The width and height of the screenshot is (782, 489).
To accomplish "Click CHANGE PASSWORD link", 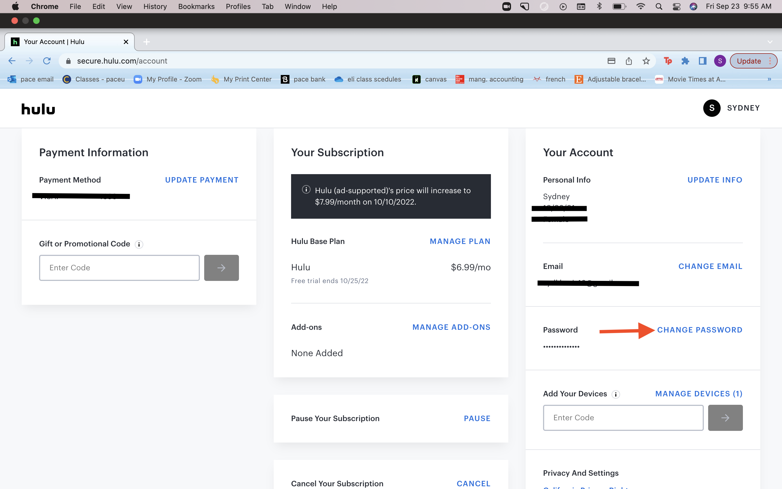I will [700, 330].
